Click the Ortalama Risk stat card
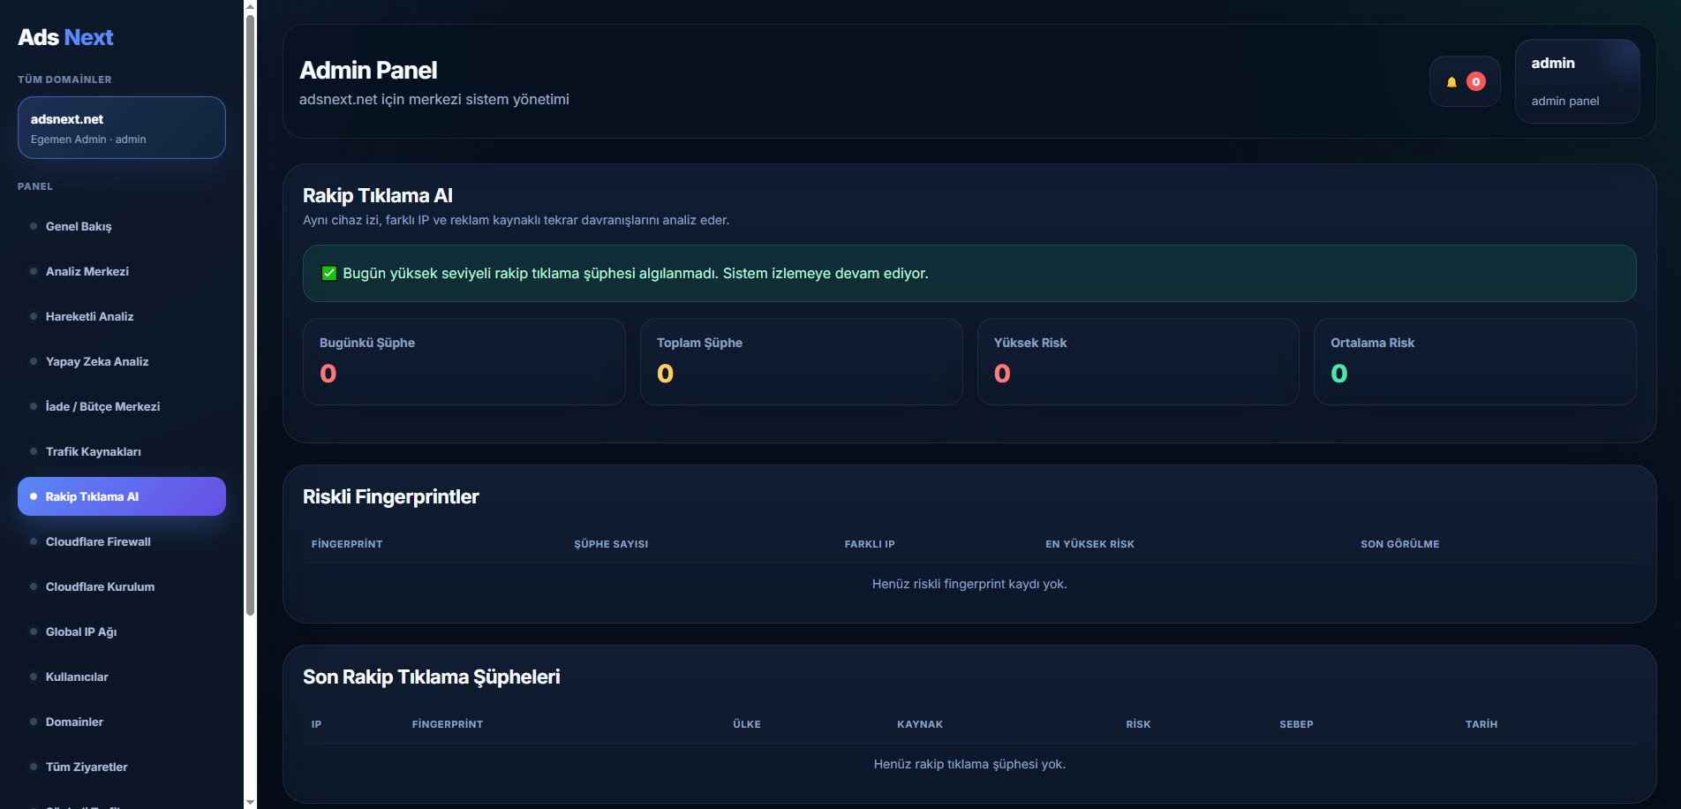Viewport: 1681px width, 809px height. [1475, 361]
